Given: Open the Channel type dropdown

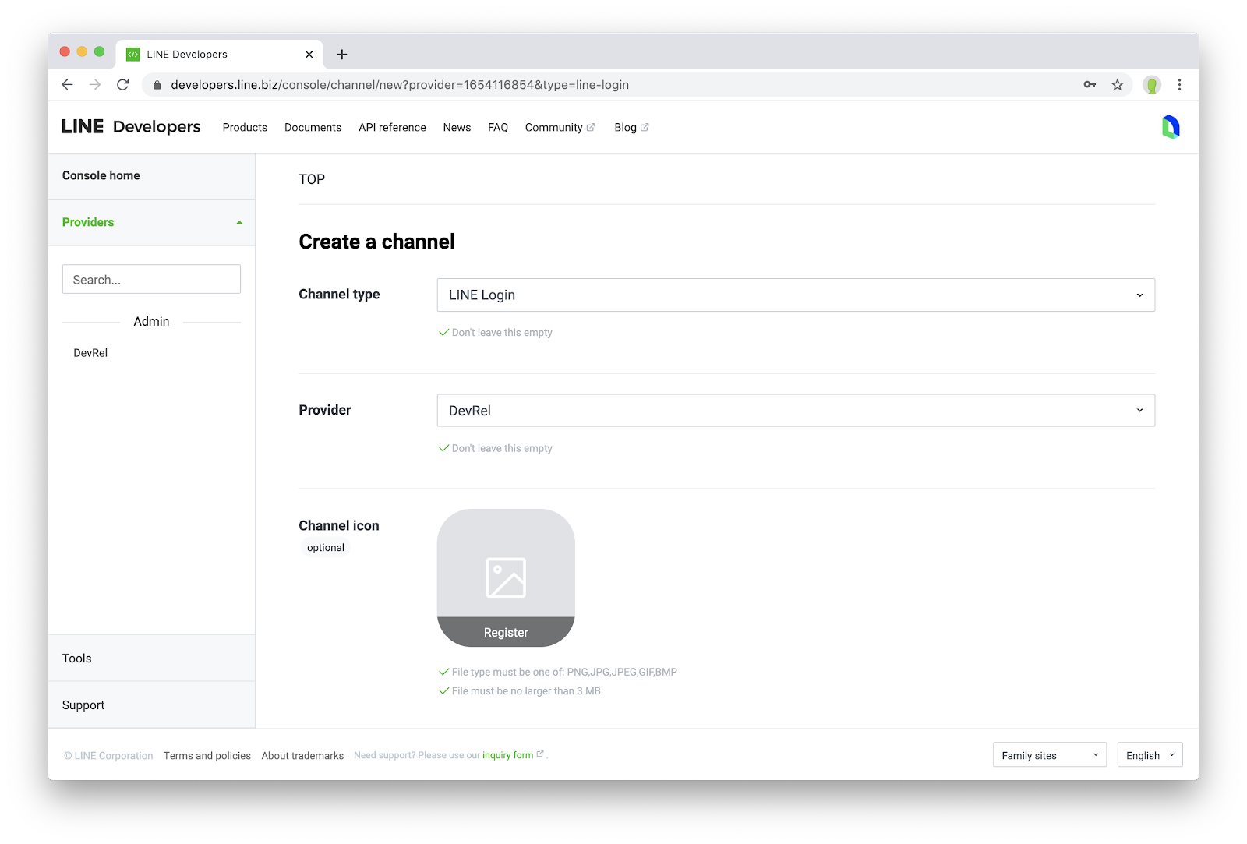Looking at the screenshot, I should click(x=796, y=295).
